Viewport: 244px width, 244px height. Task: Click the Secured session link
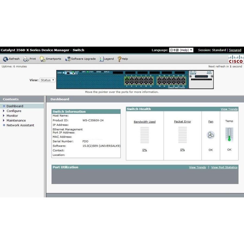coord(235,50)
